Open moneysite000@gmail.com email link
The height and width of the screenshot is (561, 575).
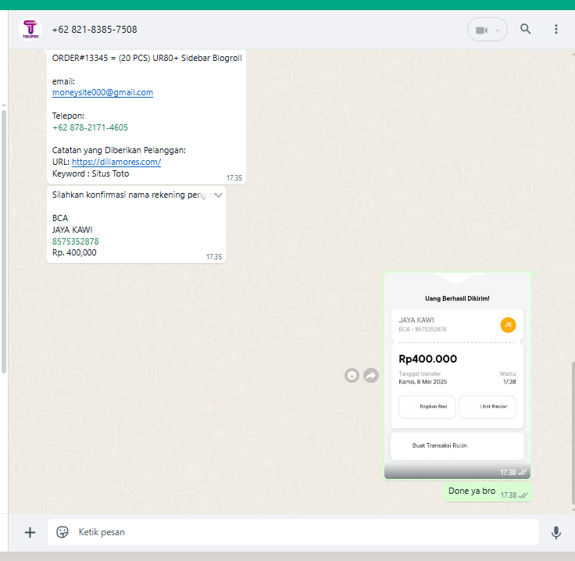(102, 92)
